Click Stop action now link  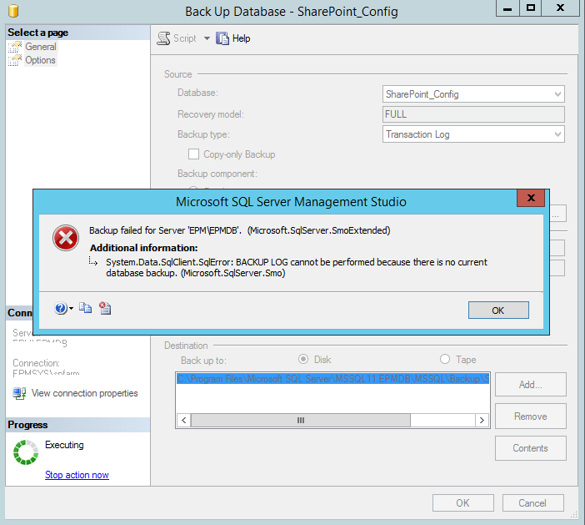tap(77, 475)
